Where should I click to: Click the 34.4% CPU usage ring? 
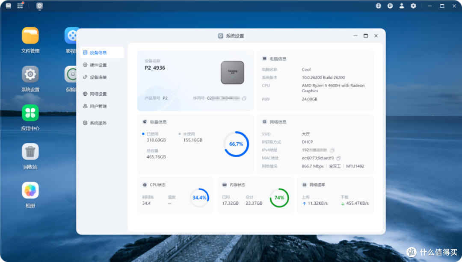pos(199,197)
